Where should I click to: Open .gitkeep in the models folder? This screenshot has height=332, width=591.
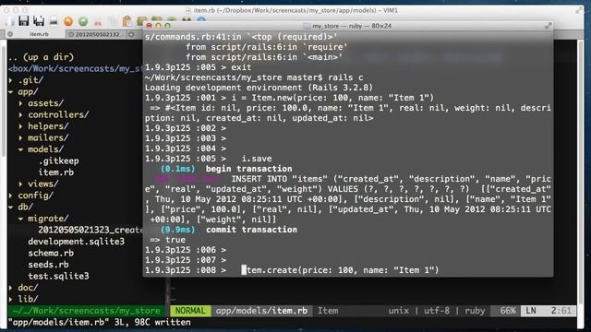(x=58, y=161)
